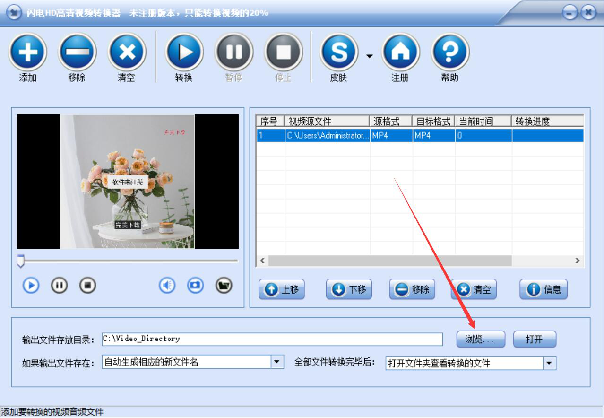604x418 pixels.
Task: Open the 皮肤 (Skin) S icon
Action: 339,52
